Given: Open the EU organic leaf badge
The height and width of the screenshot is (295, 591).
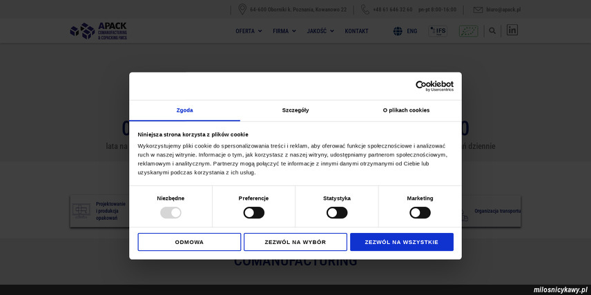Looking at the screenshot, I should click(x=468, y=31).
